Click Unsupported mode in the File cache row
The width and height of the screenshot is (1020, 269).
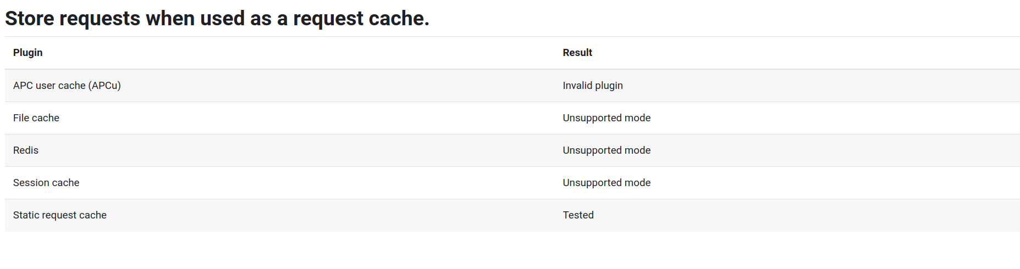pyautogui.click(x=607, y=118)
